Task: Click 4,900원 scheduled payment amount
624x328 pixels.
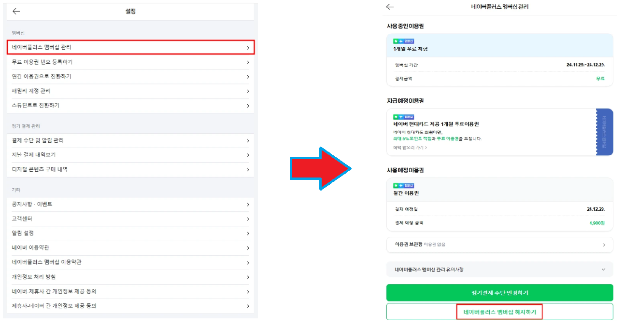Action: [597, 223]
